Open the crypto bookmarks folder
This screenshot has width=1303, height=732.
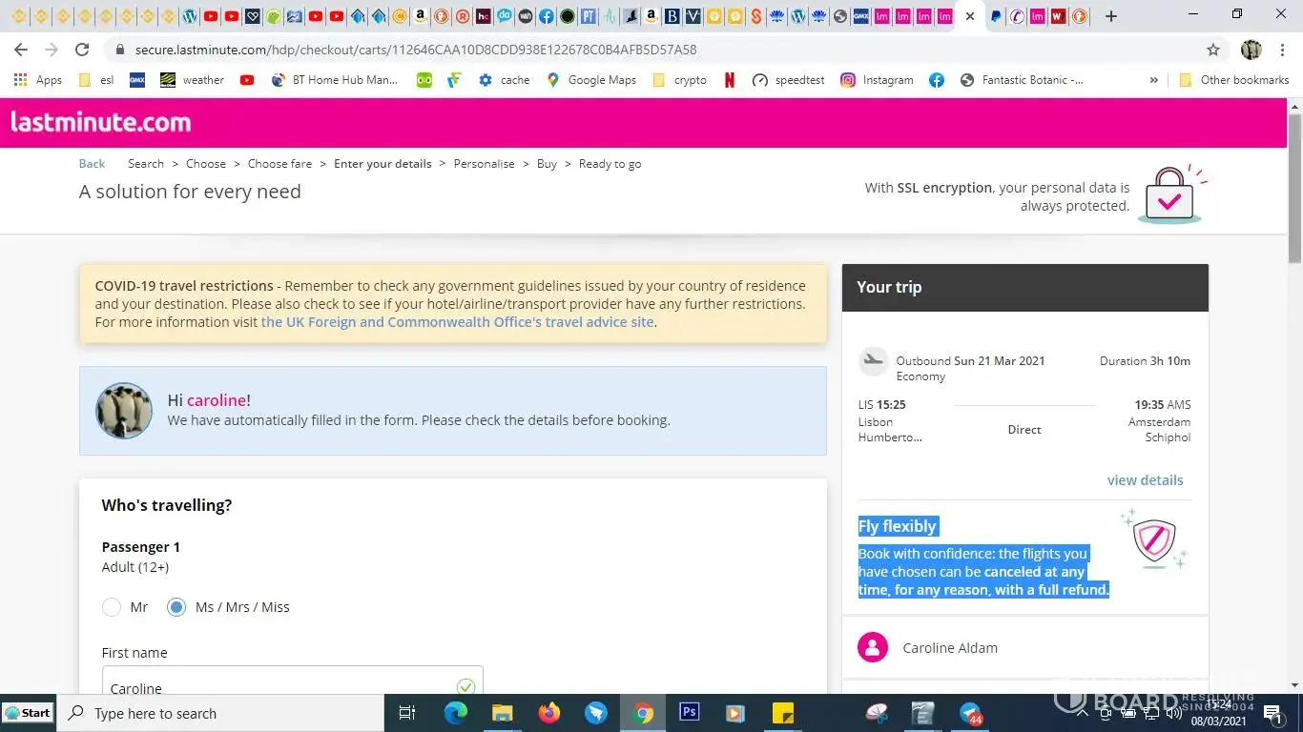coord(680,80)
